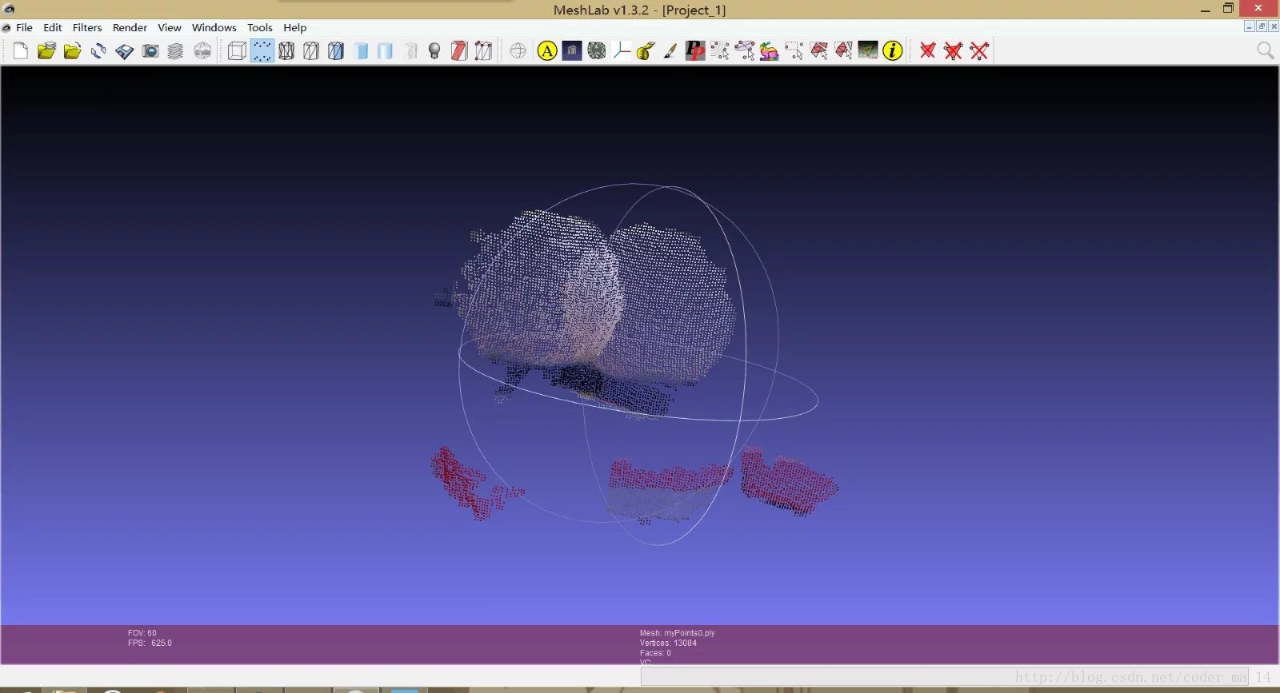This screenshot has width=1280, height=693.
Task: Import mesh using folder with arrow icon
Action: click(x=72, y=51)
